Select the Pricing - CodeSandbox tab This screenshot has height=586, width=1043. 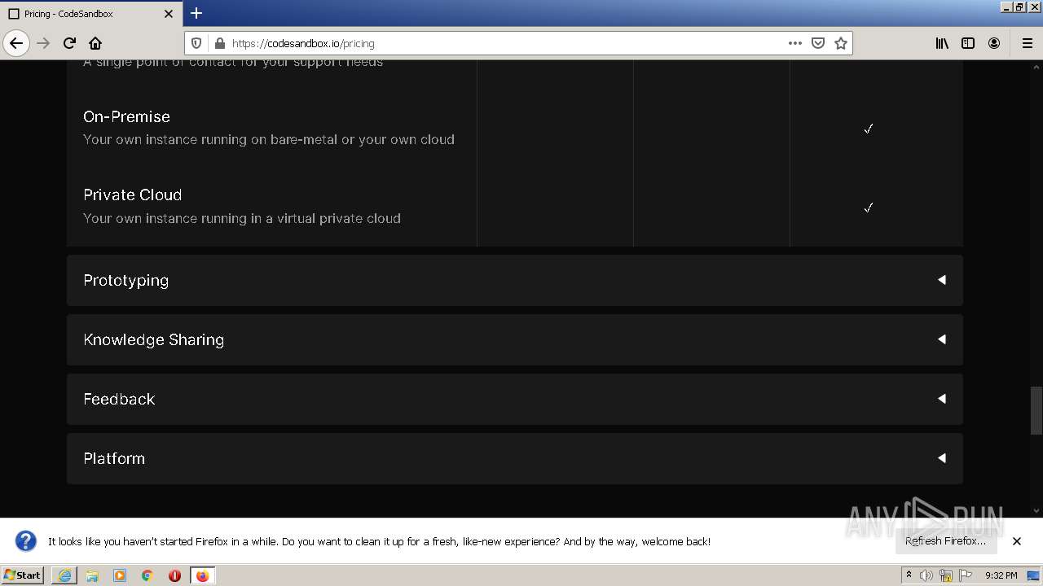click(x=90, y=14)
